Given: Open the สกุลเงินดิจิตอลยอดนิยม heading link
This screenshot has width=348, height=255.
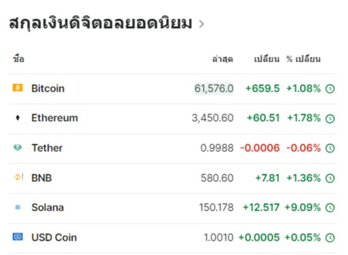Looking at the screenshot, I should (x=101, y=23).
